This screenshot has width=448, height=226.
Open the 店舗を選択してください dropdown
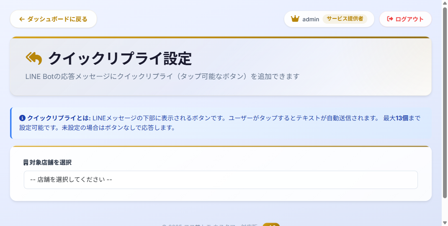coord(221,180)
